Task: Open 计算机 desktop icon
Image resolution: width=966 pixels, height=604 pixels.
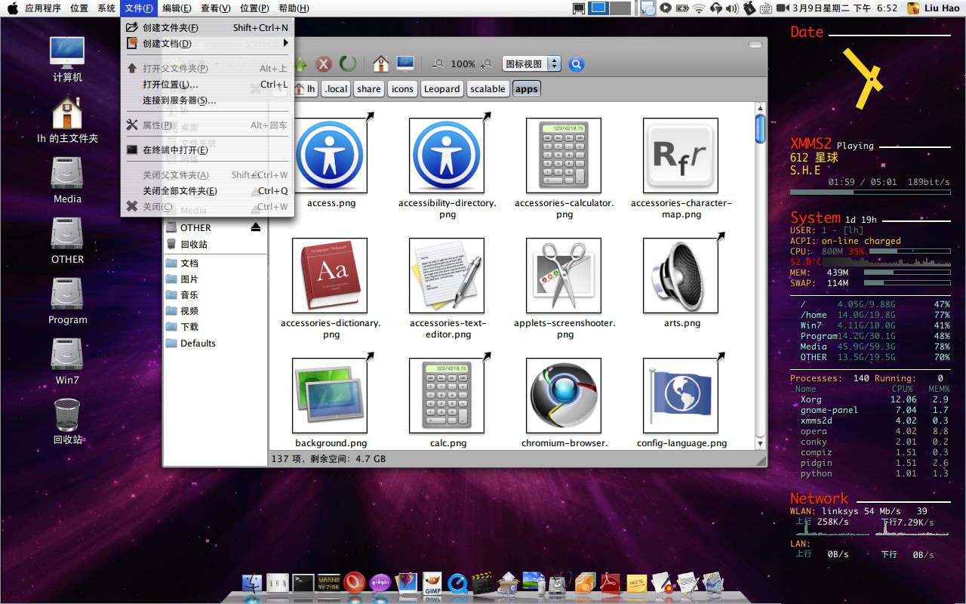Action: [x=67, y=59]
